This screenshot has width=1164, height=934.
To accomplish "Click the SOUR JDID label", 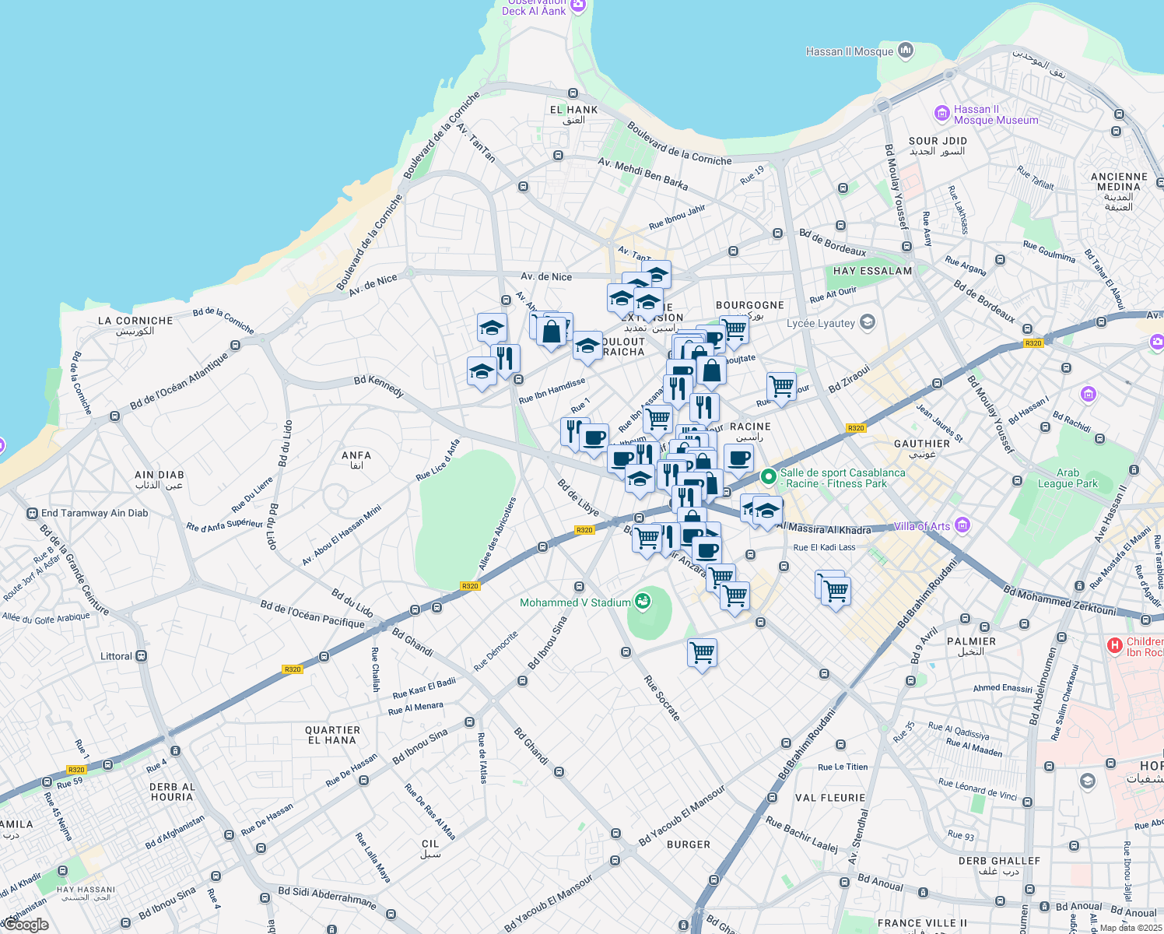I will pyautogui.click(x=938, y=146).
